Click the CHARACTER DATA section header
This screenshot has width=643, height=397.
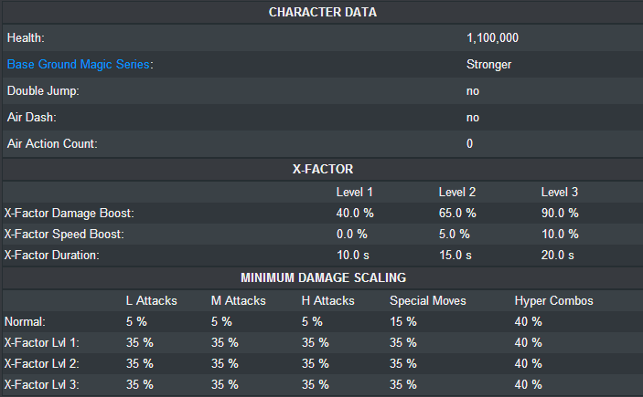tap(322, 12)
